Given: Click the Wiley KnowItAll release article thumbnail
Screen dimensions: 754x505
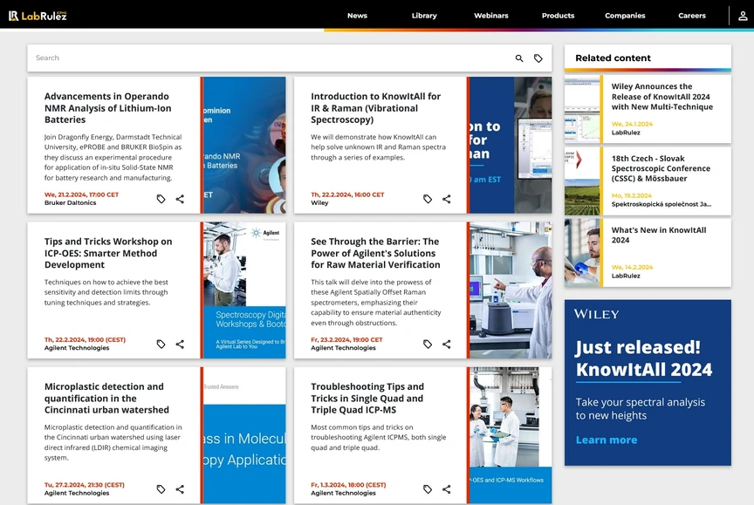Looking at the screenshot, I should pyautogui.click(x=582, y=109).
